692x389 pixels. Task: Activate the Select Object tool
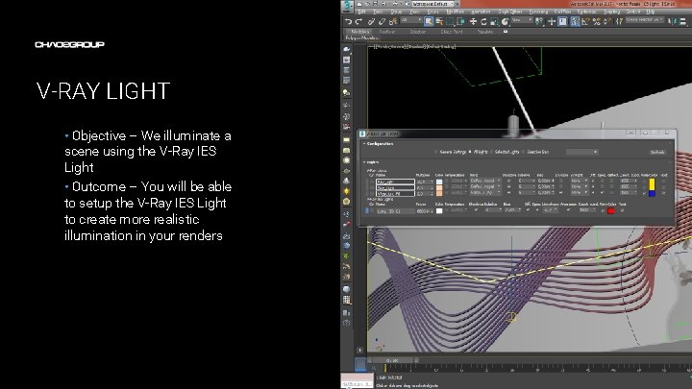tap(429, 21)
